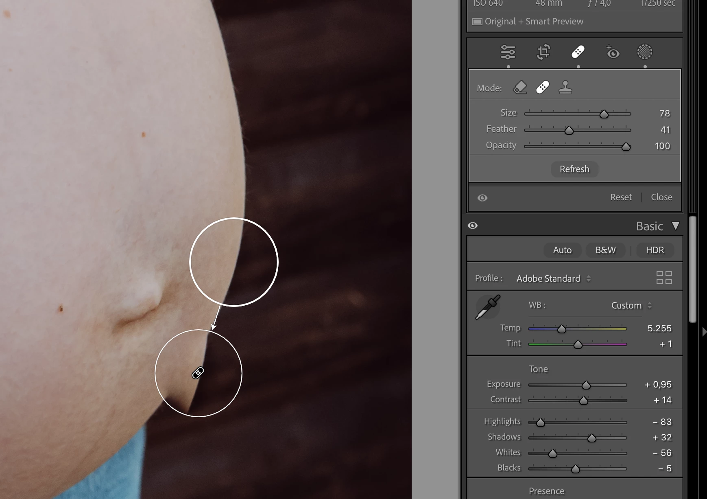Click the Profile : label
Viewport: 707px width, 499px height.
[x=489, y=278]
